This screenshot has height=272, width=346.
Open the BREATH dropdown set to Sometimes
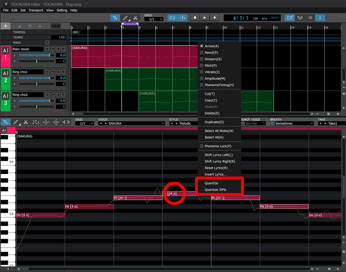[292, 123]
